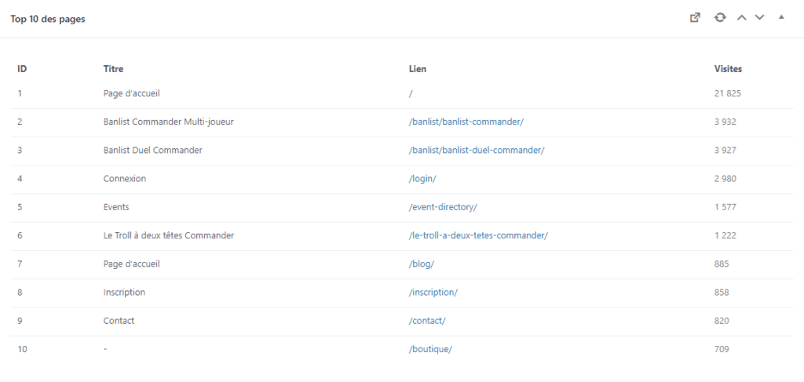
Task: Open the widget's external link icon
Action: pyautogui.click(x=695, y=18)
